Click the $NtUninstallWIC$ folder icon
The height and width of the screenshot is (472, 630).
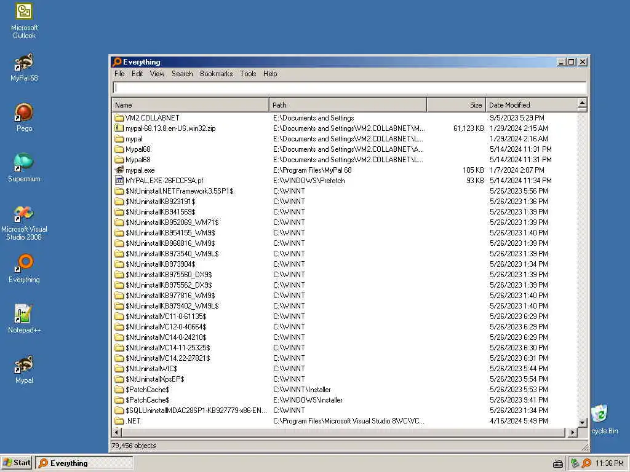pyautogui.click(x=119, y=369)
